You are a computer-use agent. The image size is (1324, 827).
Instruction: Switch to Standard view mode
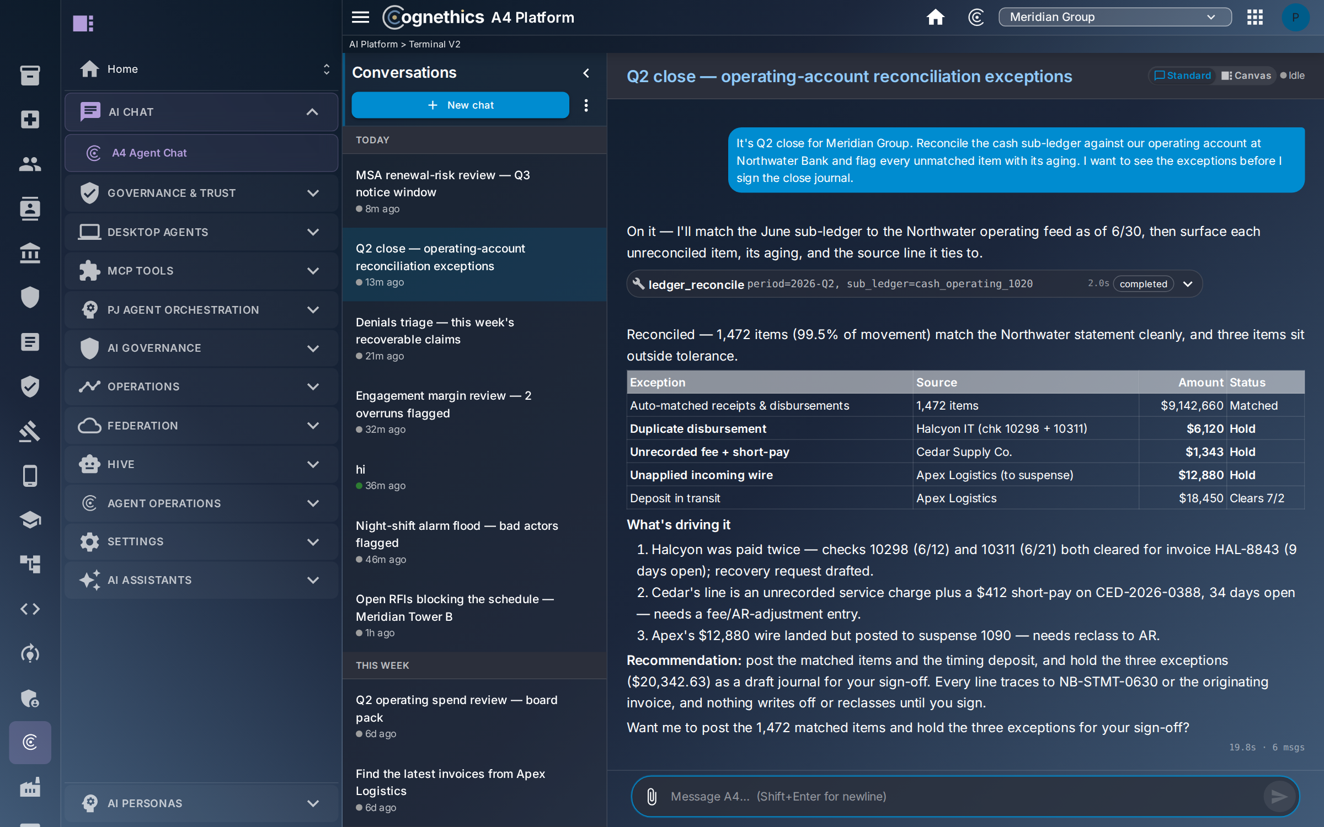(x=1182, y=76)
